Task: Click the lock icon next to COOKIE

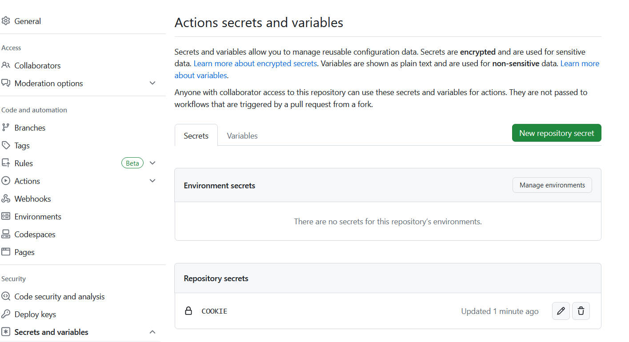Action: pos(188,311)
